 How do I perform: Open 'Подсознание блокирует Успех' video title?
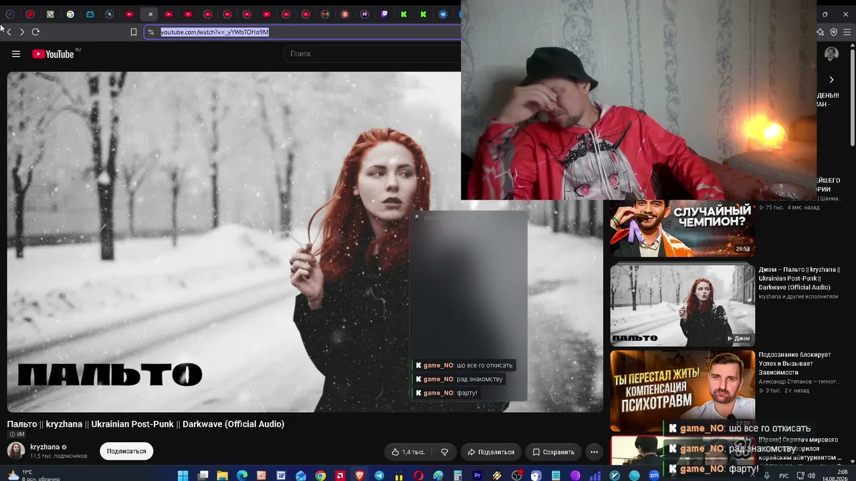click(x=794, y=363)
